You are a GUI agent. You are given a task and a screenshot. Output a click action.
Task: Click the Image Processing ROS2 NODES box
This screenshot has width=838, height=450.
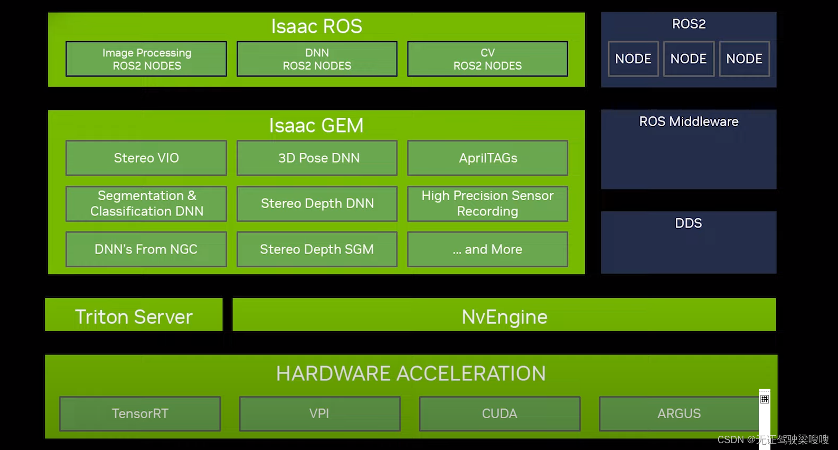coord(146,59)
